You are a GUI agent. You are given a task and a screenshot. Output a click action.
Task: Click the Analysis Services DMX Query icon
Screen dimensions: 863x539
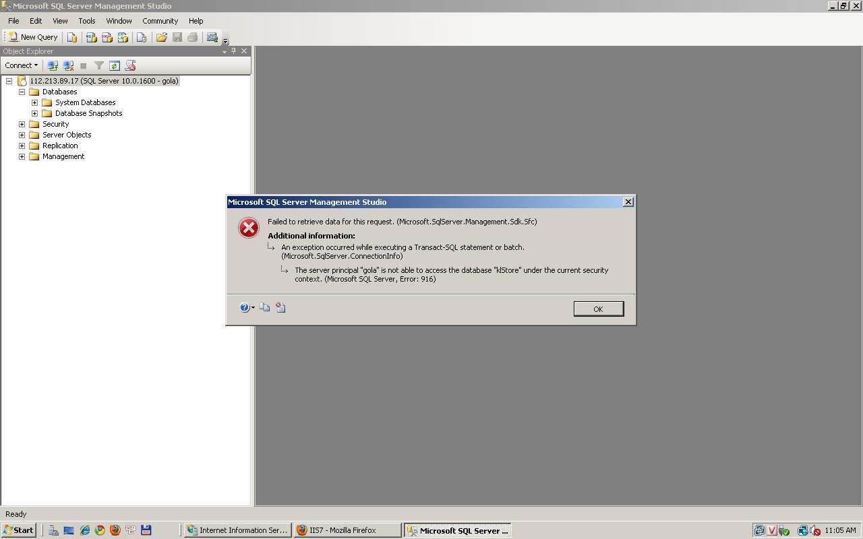(107, 37)
